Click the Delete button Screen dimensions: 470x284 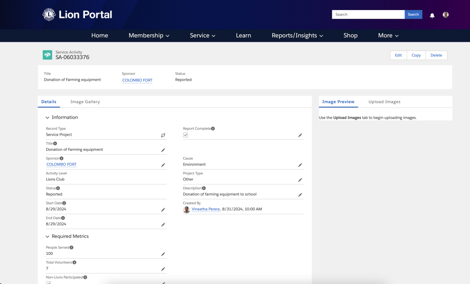pos(436,55)
